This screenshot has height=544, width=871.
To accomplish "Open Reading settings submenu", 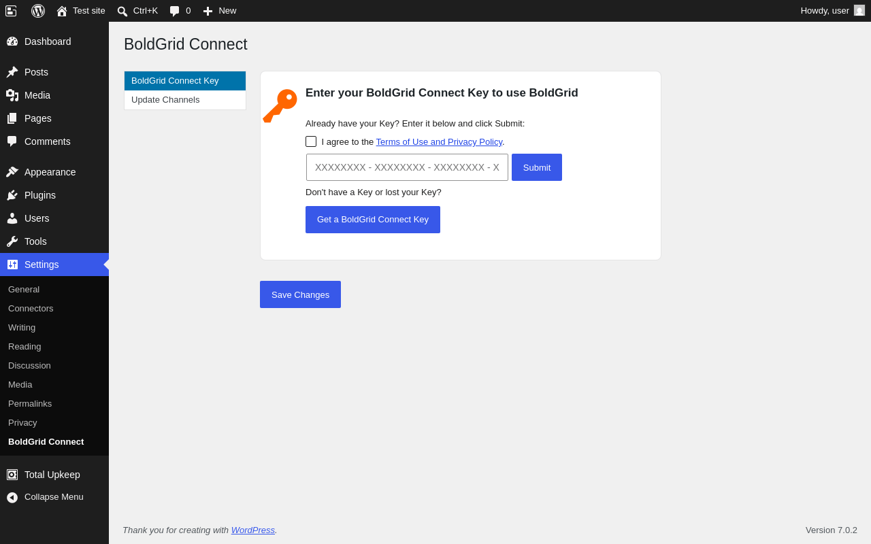I will [x=24, y=347].
